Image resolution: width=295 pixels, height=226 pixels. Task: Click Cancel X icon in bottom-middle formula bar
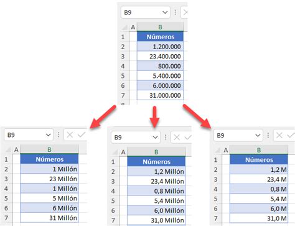click(x=177, y=137)
